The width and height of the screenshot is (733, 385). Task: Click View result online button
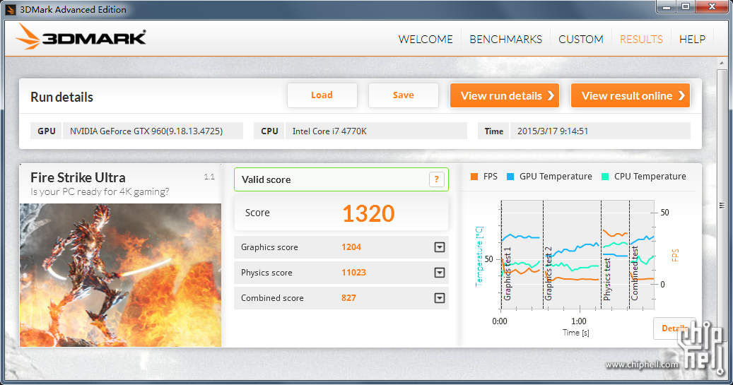pyautogui.click(x=631, y=95)
